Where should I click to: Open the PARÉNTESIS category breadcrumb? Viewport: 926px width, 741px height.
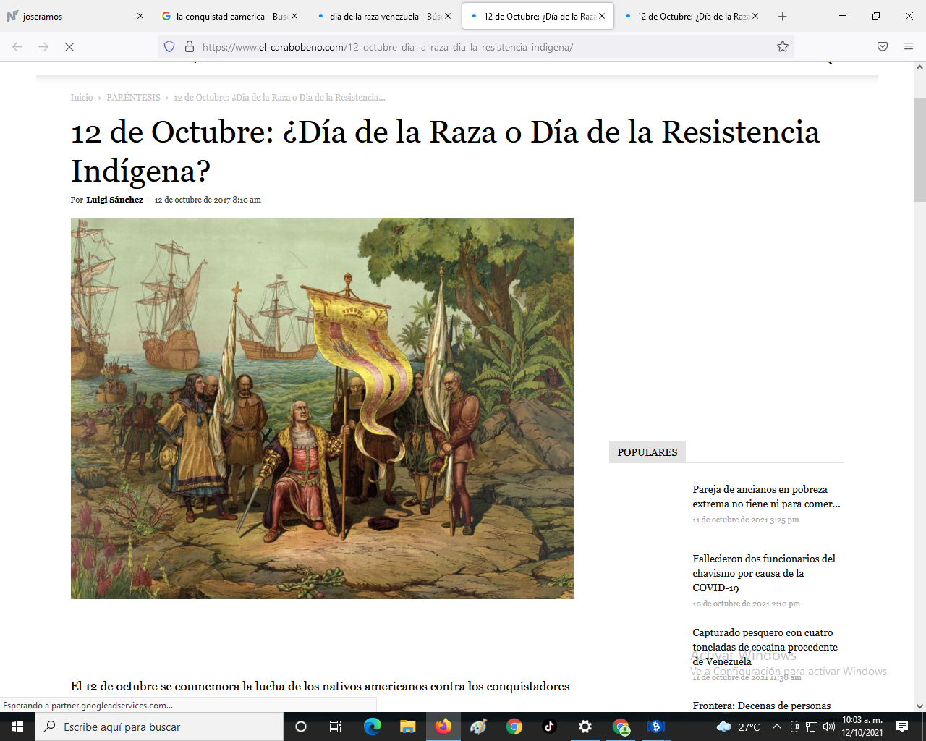click(133, 98)
